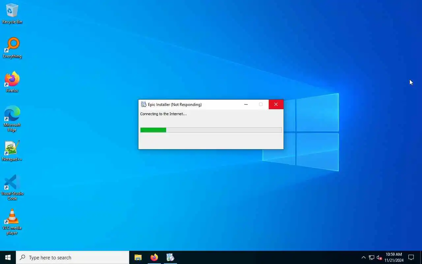Click the green installer progress bar
The height and width of the screenshot is (264, 422).
click(211, 130)
